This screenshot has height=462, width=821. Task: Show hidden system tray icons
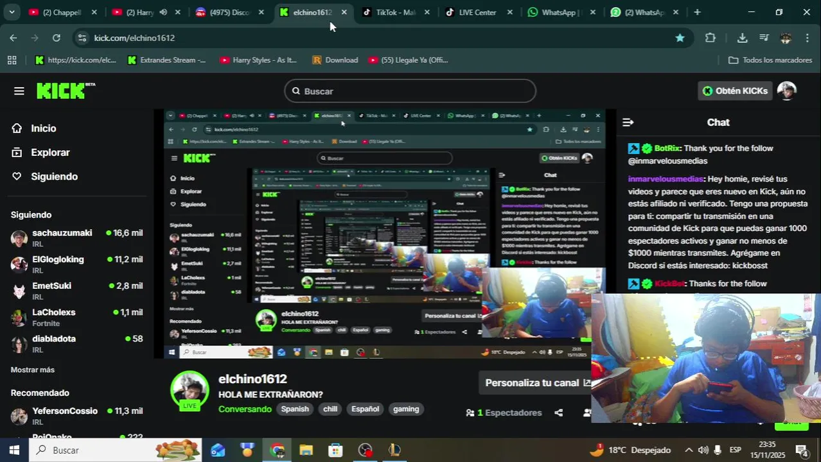point(688,450)
